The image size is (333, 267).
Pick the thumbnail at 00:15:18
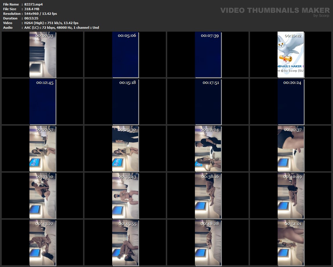pos(125,102)
